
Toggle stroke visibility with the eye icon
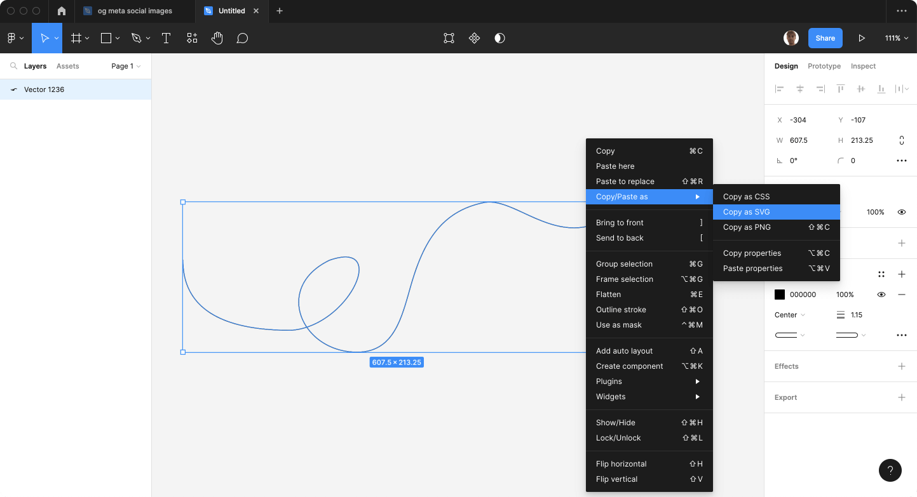click(x=881, y=294)
